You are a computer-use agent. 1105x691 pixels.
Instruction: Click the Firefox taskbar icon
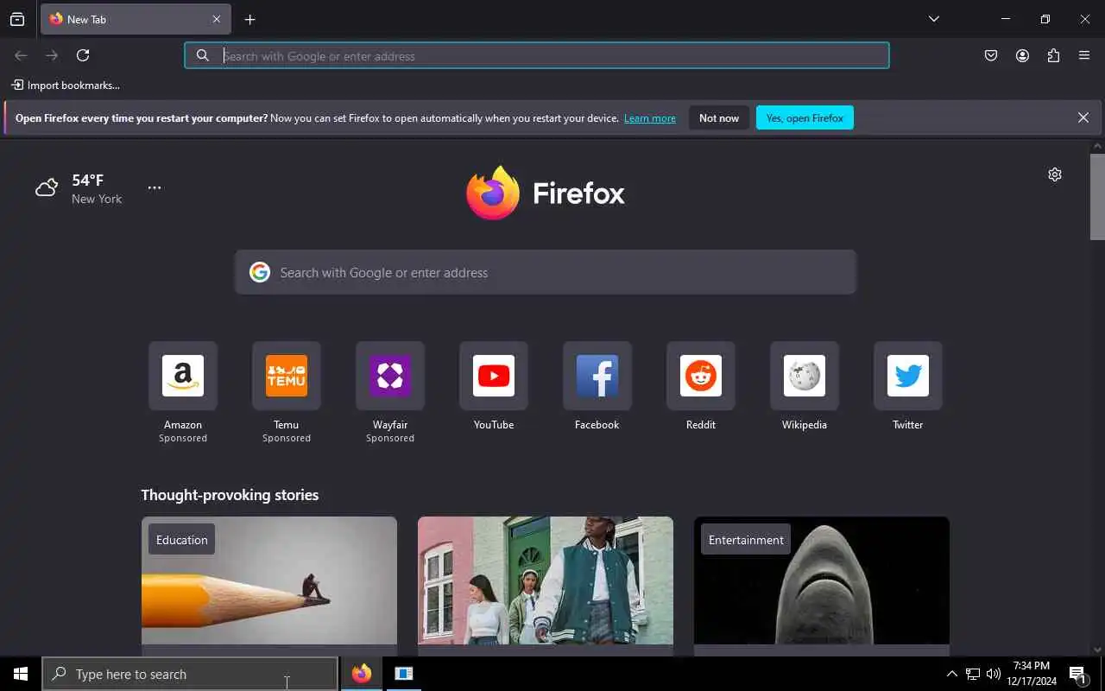point(362,674)
